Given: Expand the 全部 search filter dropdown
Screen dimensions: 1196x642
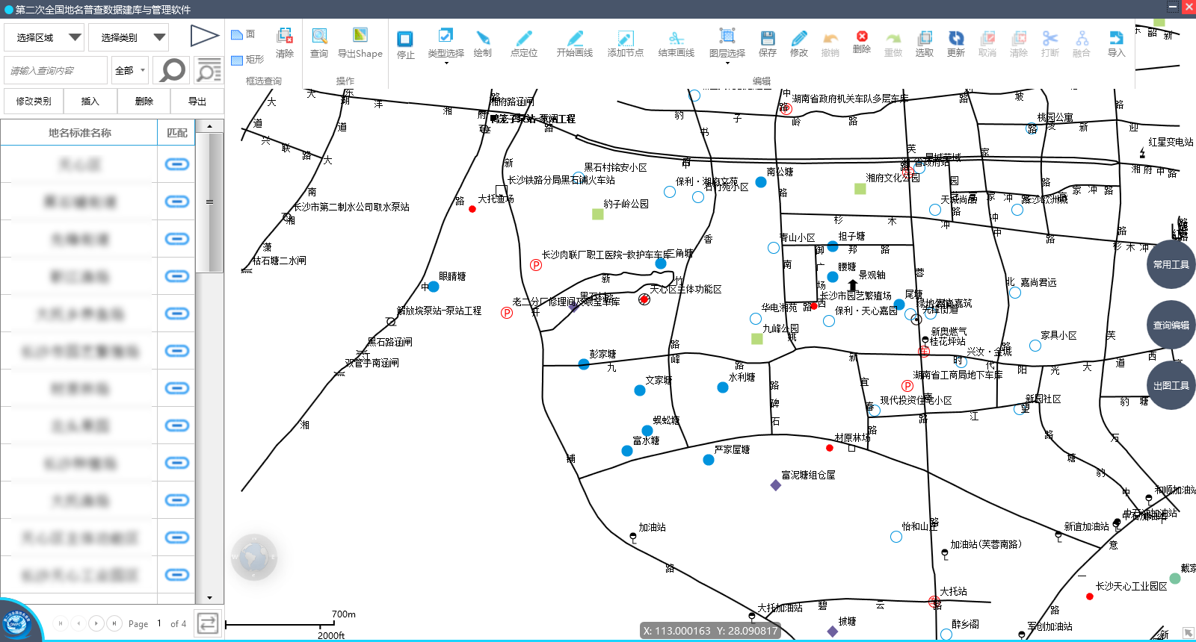Looking at the screenshot, I should point(130,70).
